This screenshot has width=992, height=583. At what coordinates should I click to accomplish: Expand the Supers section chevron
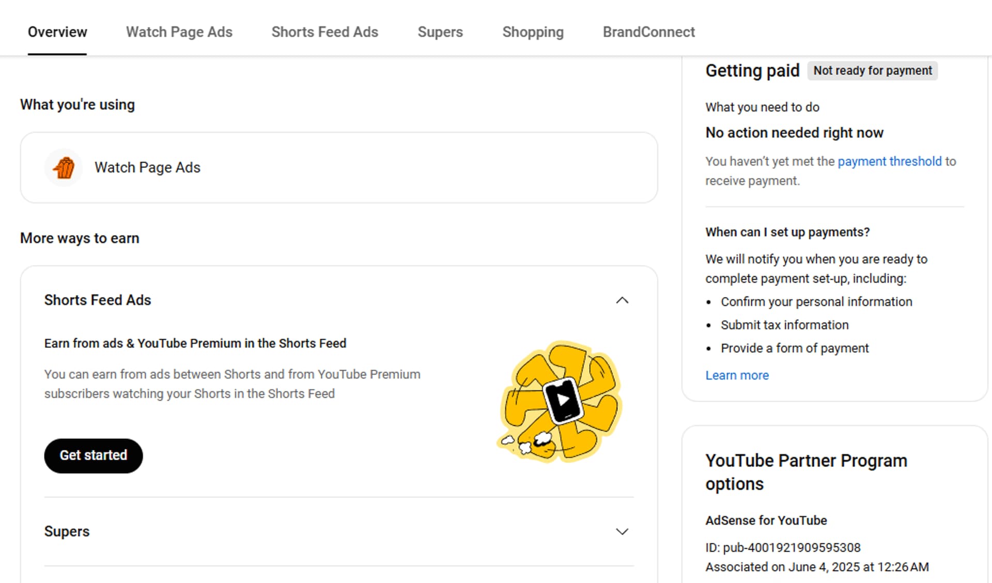click(x=622, y=531)
